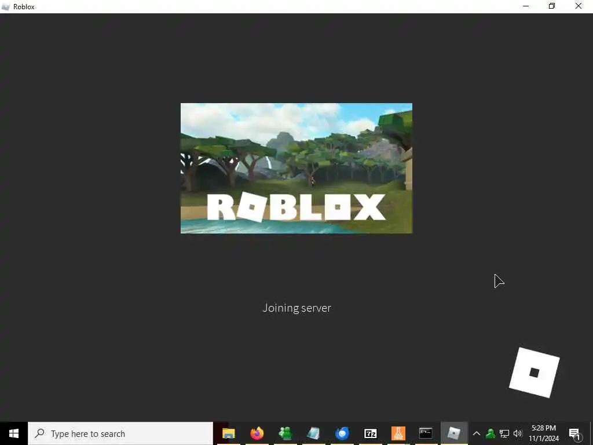Open the Thunderbird mail taskbar icon
The width and height of the screenshot is (593, 445).
(342, 433)
